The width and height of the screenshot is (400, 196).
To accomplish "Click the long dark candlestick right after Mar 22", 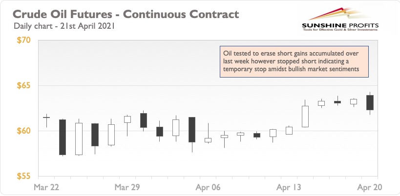I will click(63, 137).
